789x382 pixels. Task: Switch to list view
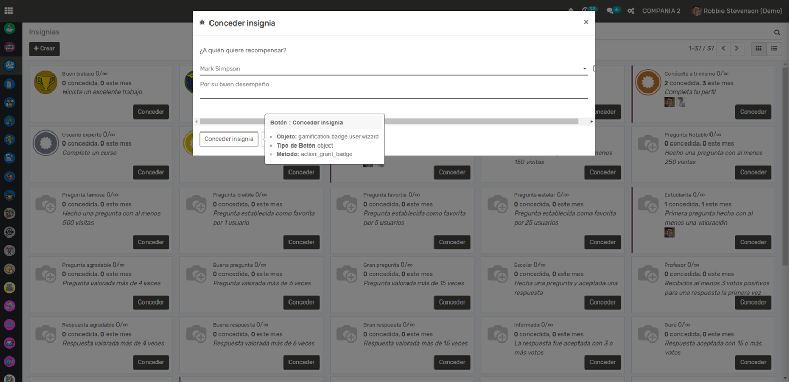pyautogui.click(x=774, y=49)
